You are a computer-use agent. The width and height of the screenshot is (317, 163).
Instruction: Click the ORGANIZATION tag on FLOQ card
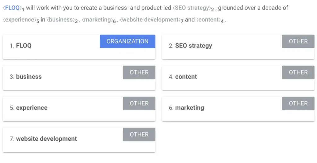coord(128,41)
